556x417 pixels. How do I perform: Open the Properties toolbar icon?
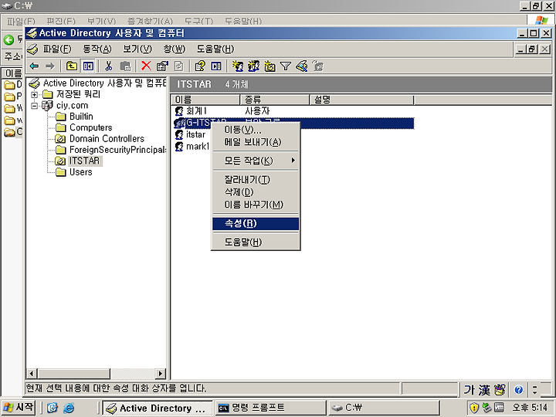coord(162,66)
